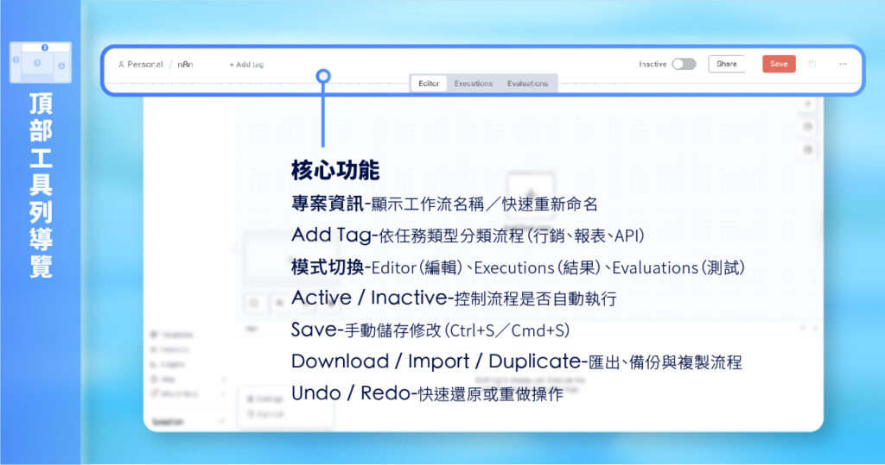The height and width of the screenshot is (465, 885).
Task: Open workflow history clock icon
Action: (x=812, y=64)
